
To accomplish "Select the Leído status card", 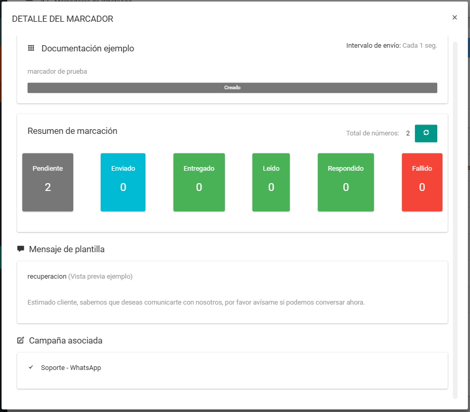I will [x=271, y=182].
